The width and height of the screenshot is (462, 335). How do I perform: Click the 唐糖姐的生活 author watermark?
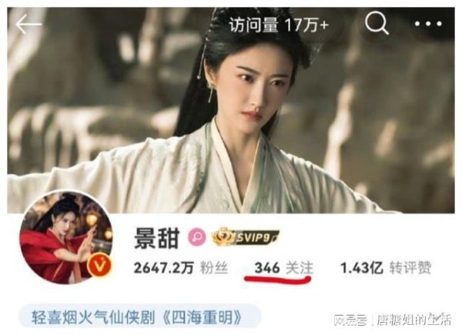pos(413,320)
